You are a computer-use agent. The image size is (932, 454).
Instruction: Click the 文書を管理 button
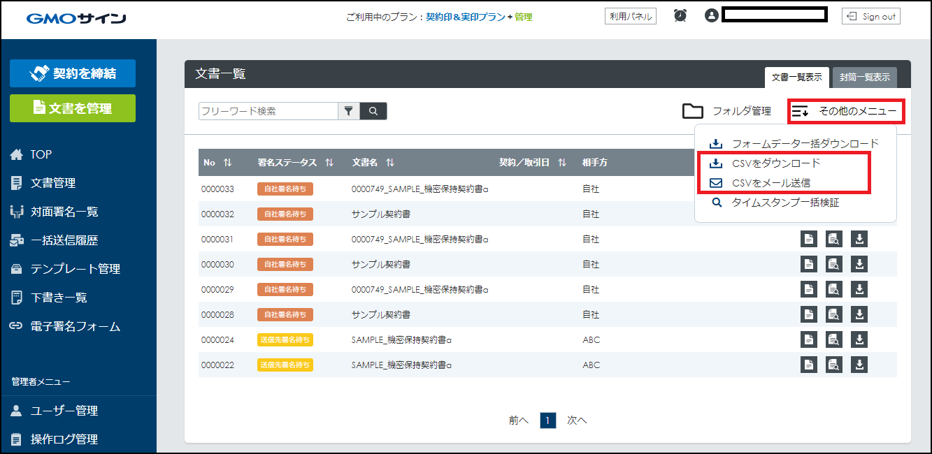(73, 108)
